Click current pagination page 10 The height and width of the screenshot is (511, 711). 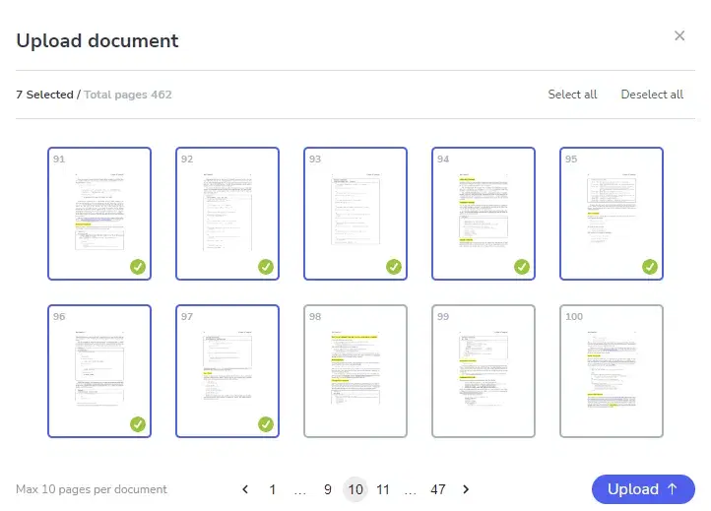click(x=355, y=489)
